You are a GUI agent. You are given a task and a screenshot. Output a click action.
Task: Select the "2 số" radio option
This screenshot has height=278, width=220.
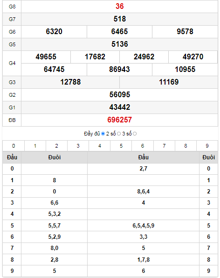119,134
